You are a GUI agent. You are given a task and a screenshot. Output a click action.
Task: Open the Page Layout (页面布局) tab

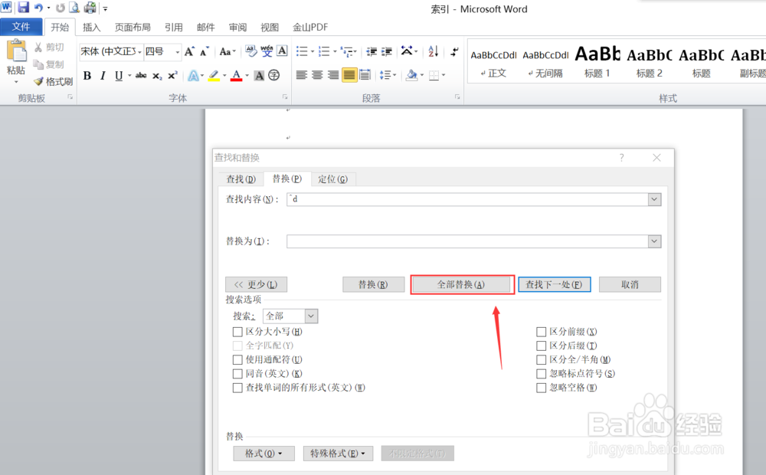pyautogui.click(x=133, y=28)
